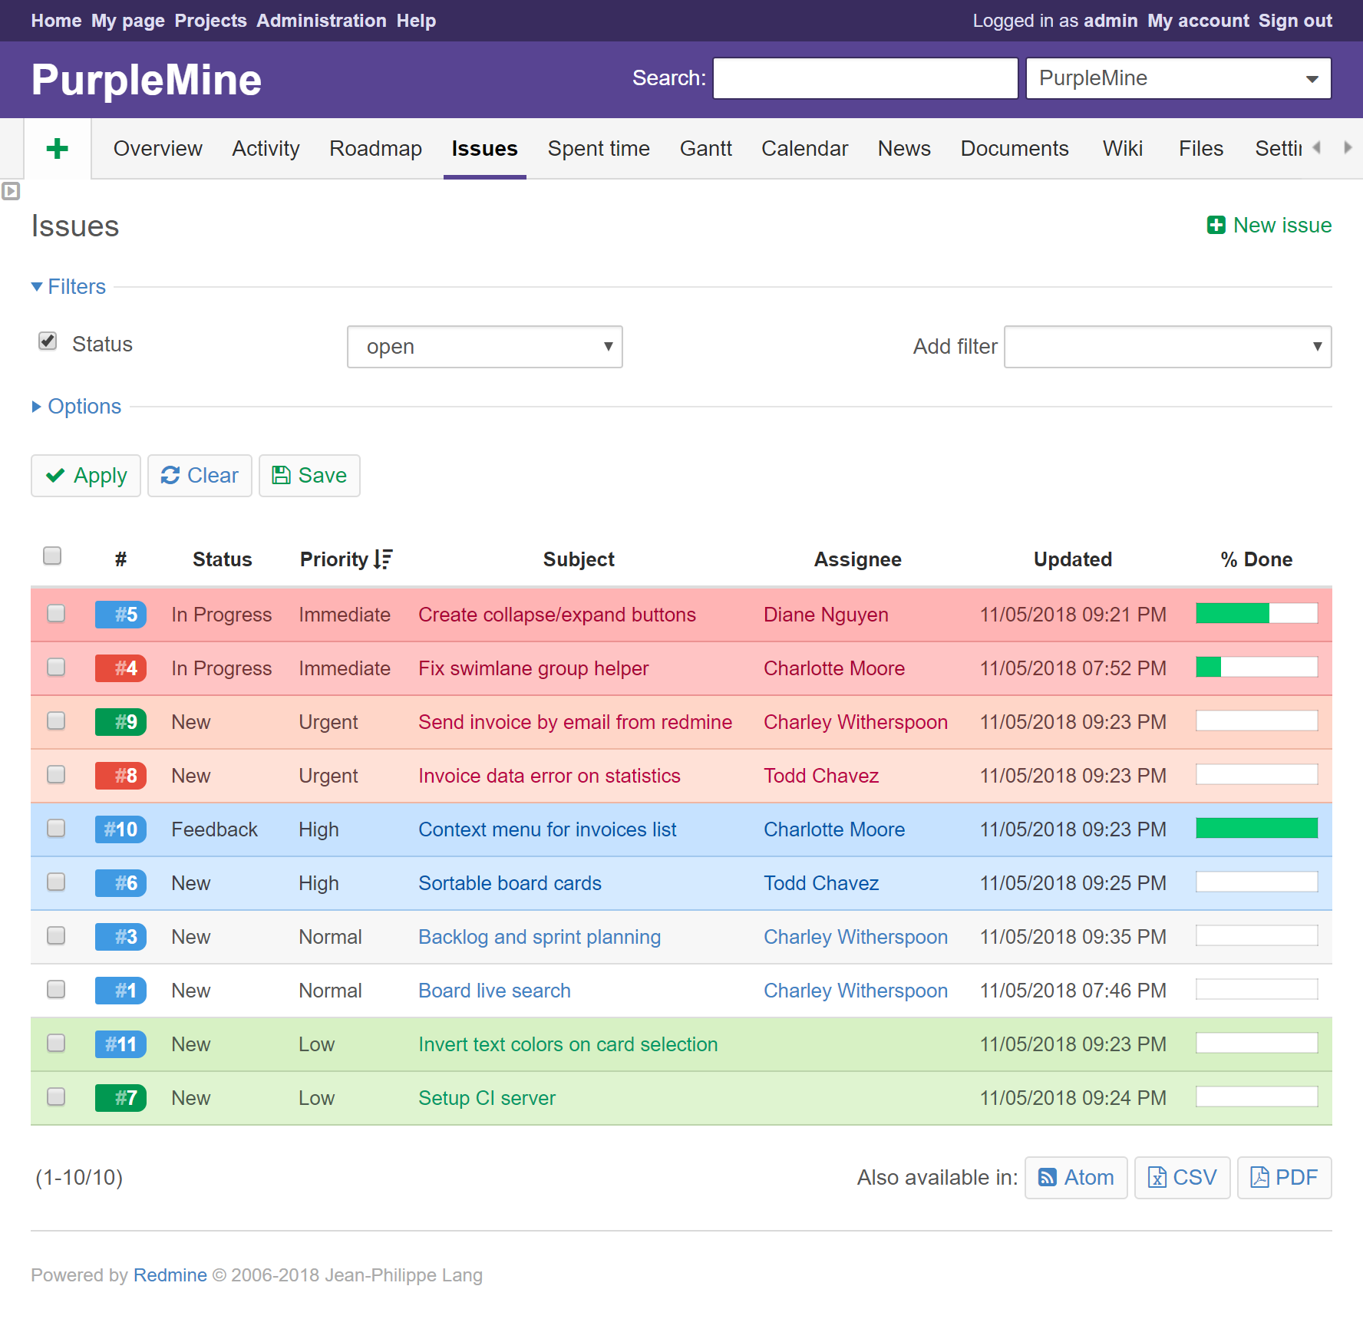Open the Add filter dropdown
This screenshot has width=1363, height=1319.
1167,347
